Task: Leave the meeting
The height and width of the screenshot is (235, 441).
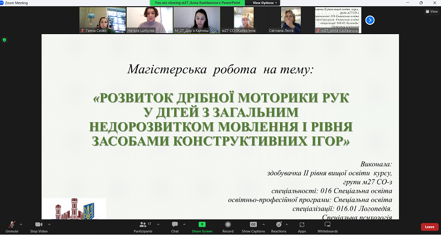Action: click(429, 226)
